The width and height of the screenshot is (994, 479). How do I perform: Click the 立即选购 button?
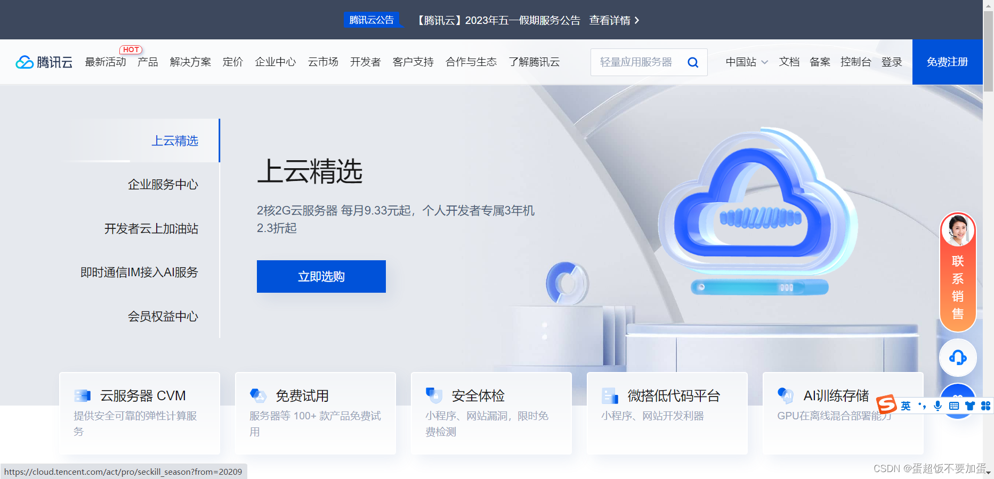click(x=321, y=276)
